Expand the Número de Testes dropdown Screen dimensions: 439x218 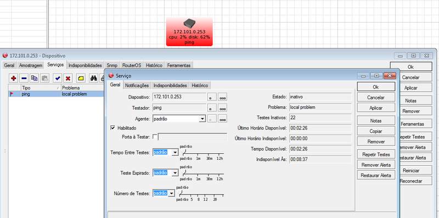tap(171, 193)
